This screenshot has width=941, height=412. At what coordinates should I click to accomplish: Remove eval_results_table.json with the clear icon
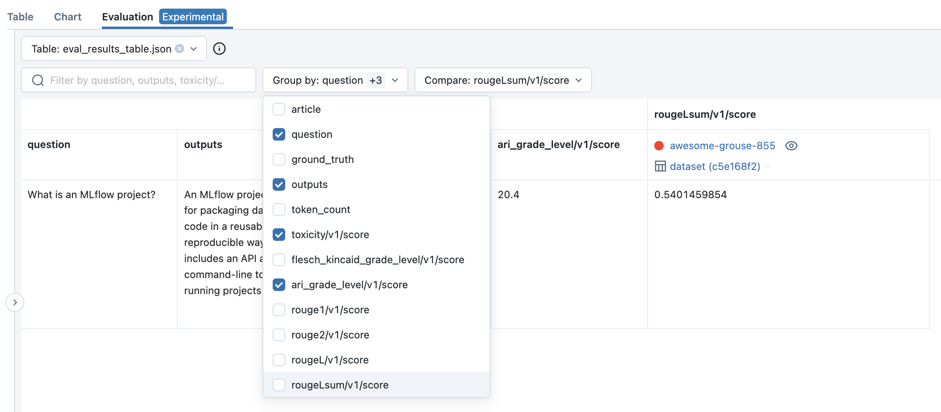pyautogui.click(x=179, y=49)
